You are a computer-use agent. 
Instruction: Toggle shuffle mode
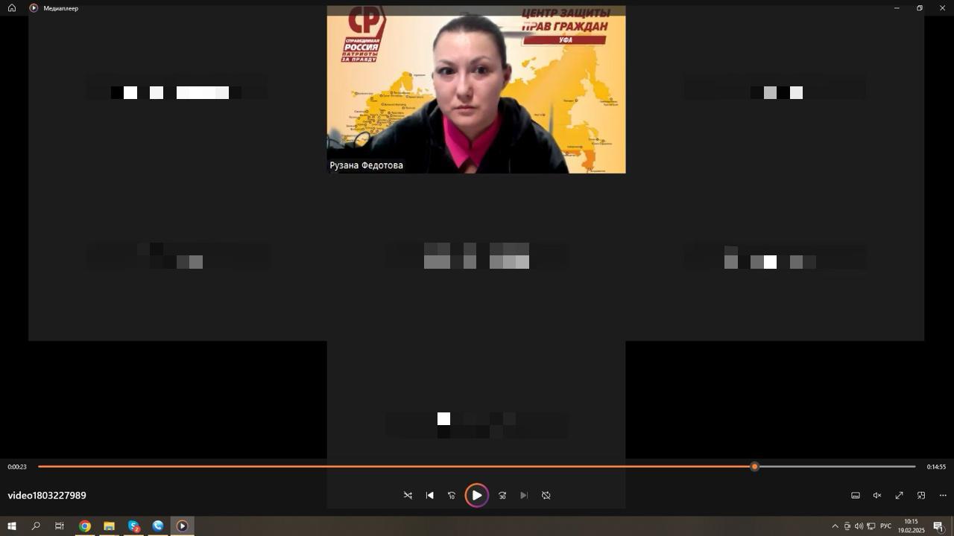coord(408,495)
